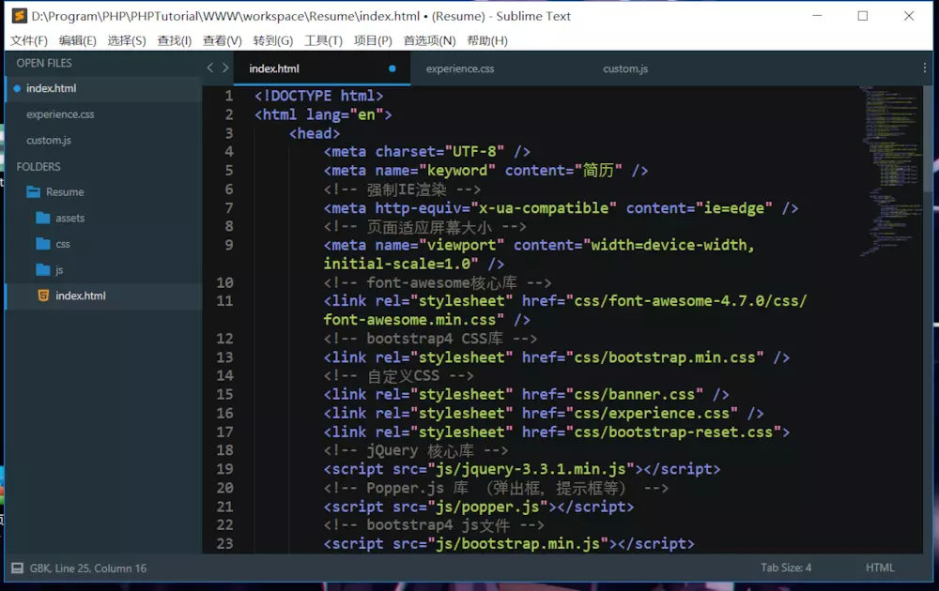939x591 pixels.
Task: Click the js folder icon
Action: pyautogui.click(x=43, y=270)
